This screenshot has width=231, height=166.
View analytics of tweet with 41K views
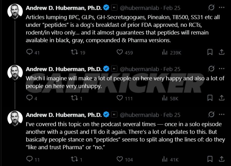coord(165,159)
